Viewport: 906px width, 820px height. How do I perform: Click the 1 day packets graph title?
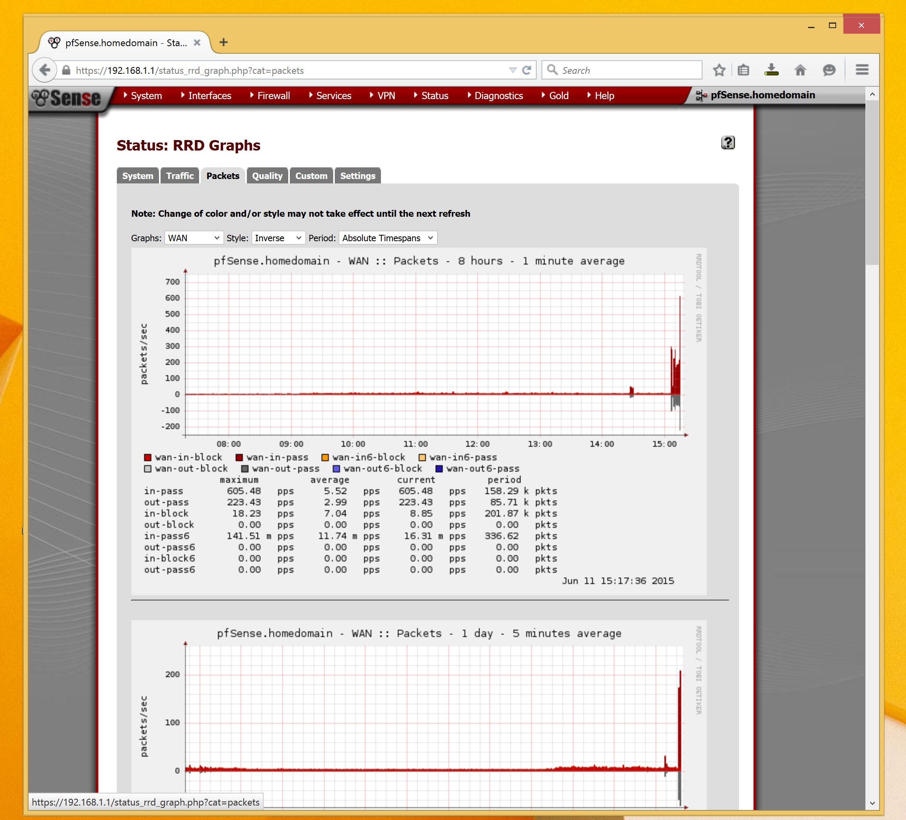click(x=419, y=633)
